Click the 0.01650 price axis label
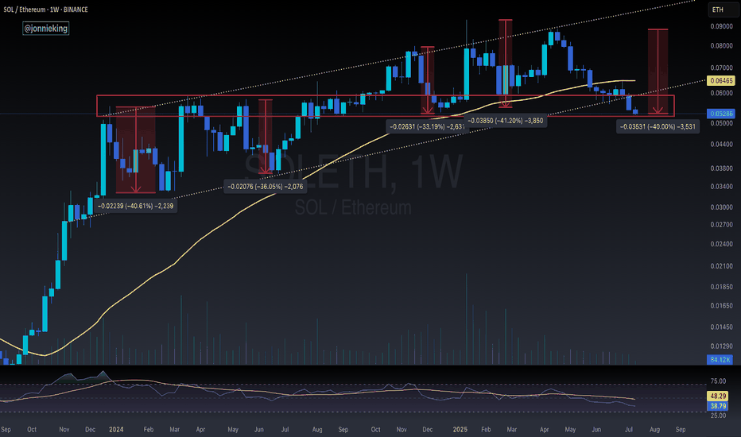Viewport: 741px width, 437px height. coord(721,306)
